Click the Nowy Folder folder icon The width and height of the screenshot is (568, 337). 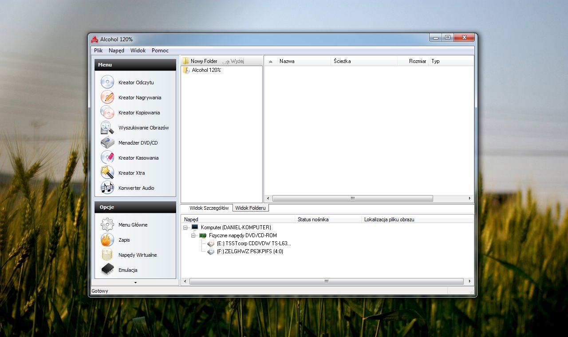(186, 61)
